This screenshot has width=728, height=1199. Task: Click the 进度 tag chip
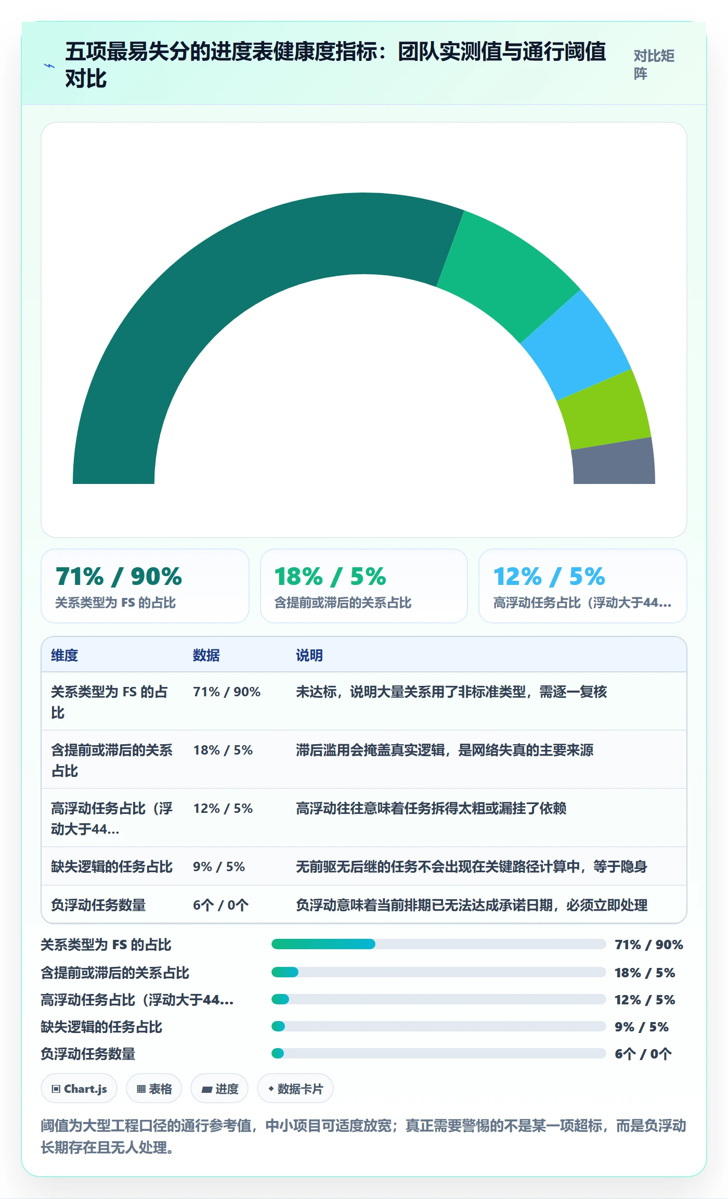219,1089
